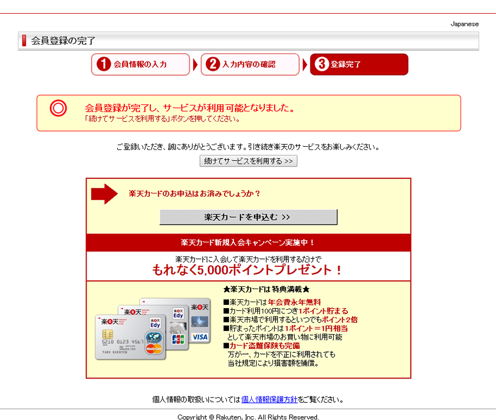Viewport: 496px width, 420px height.
Task: Click the JCB logo on the middle card
Action: 178,339
